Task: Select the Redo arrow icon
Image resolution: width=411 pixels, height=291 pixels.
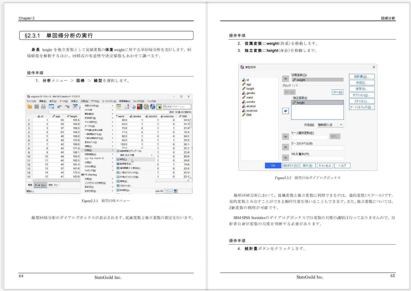Action: click(67, 107)
